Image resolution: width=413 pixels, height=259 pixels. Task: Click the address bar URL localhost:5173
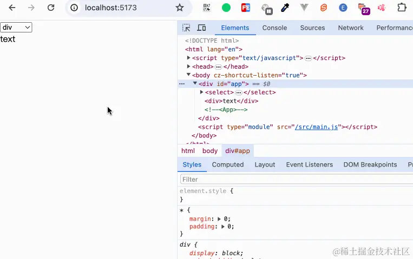coord(110,8)
